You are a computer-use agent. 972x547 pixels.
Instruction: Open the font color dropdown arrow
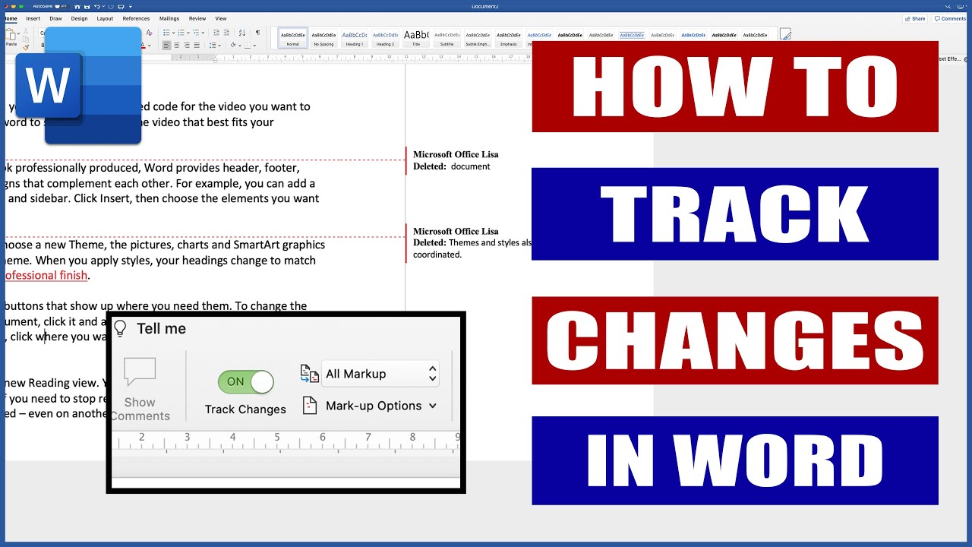pos(149,46)
